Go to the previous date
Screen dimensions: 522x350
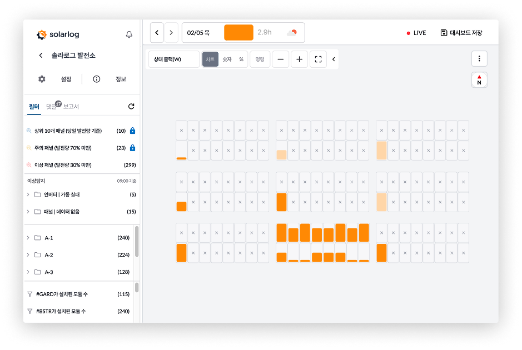[157, 33]
